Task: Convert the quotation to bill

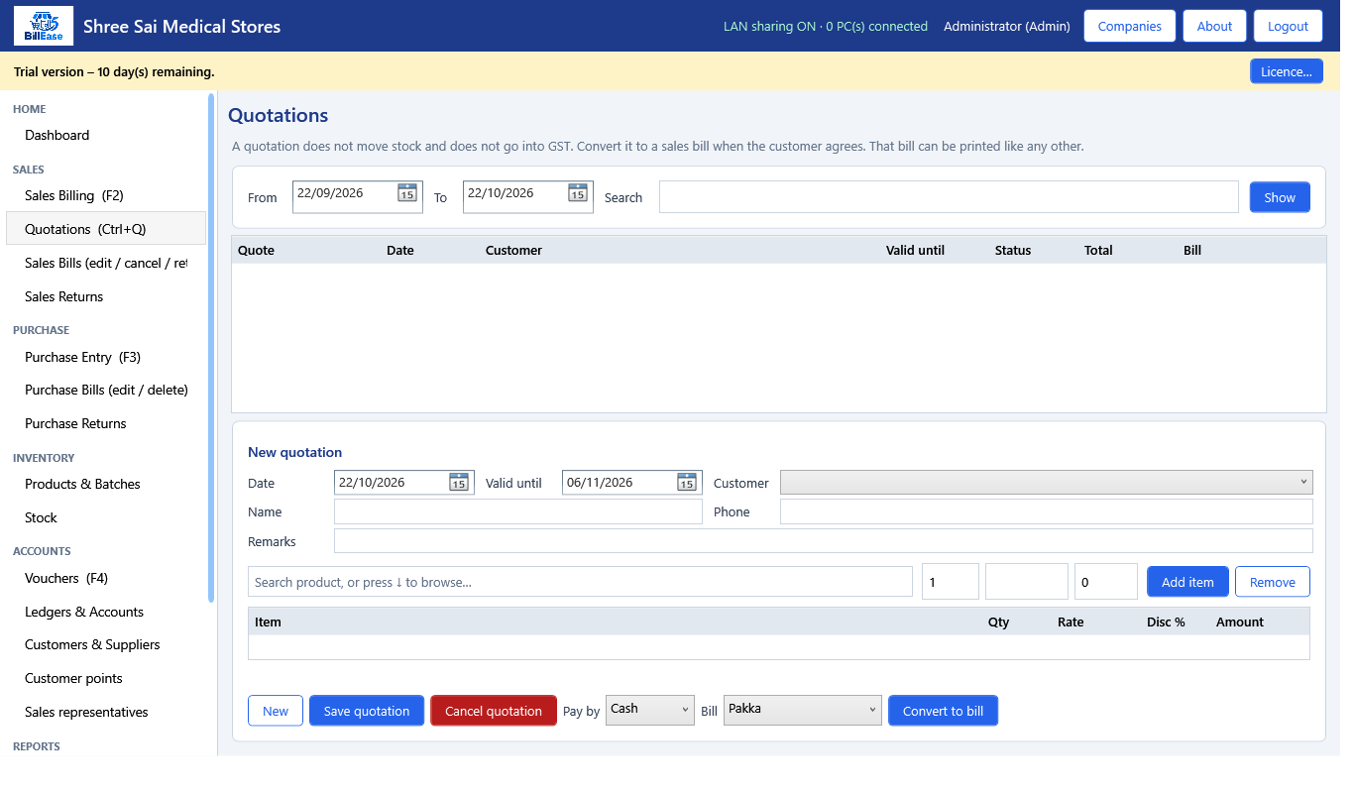Action: [x=944, y=711]
